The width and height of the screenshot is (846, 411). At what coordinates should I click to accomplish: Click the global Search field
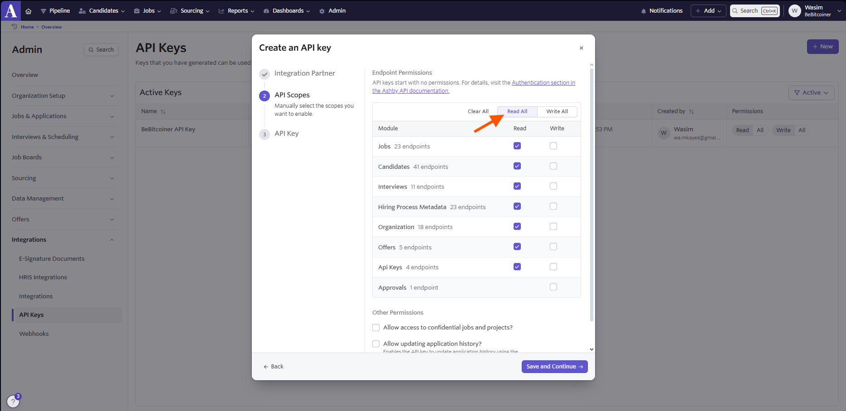pyautogui.click(x=755, y=11)
